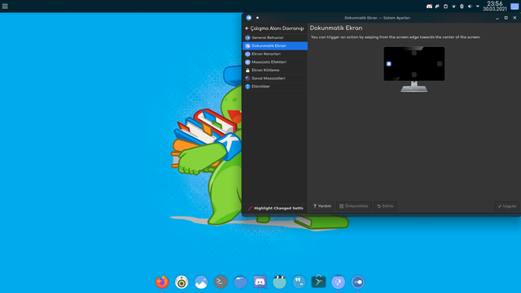The image size is (521, 293).
Task: Open the arrow-dots app in dock
Action: point(339,282)
